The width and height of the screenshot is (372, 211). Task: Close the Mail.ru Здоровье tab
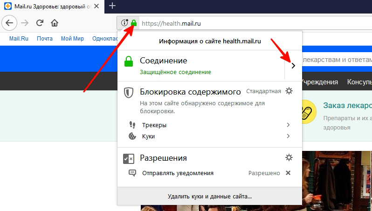coord(96,6)
